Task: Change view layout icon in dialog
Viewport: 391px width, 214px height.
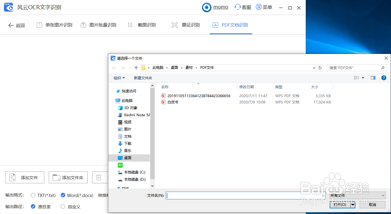Action: pyautogui.click(x=357, y=78)
